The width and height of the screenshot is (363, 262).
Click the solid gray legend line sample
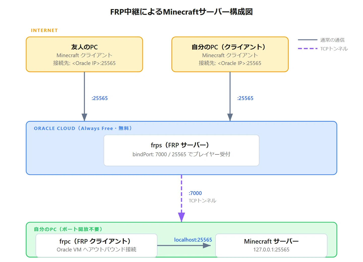point(308,40)
